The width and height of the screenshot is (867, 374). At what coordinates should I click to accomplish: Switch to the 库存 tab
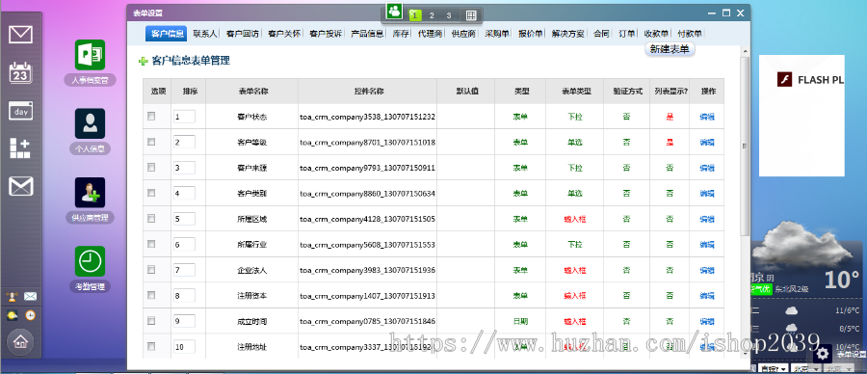click(x=401, y=34)
